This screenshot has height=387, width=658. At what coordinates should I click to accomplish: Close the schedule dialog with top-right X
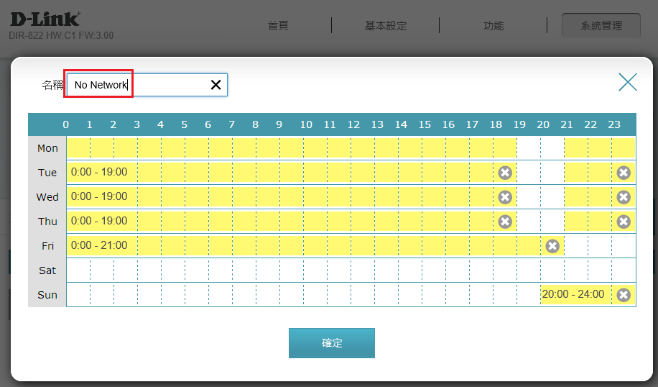[628, 82]
